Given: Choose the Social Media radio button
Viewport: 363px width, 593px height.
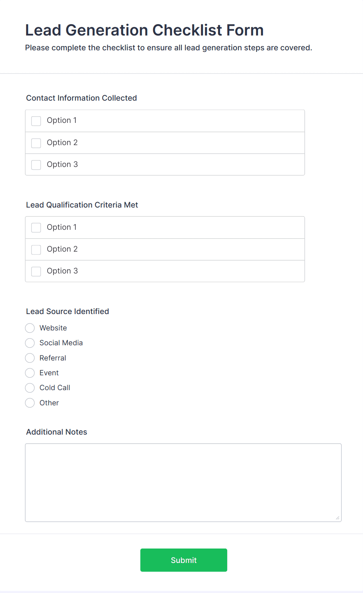Looking at the screenshot, I should (x=30, y=343).
